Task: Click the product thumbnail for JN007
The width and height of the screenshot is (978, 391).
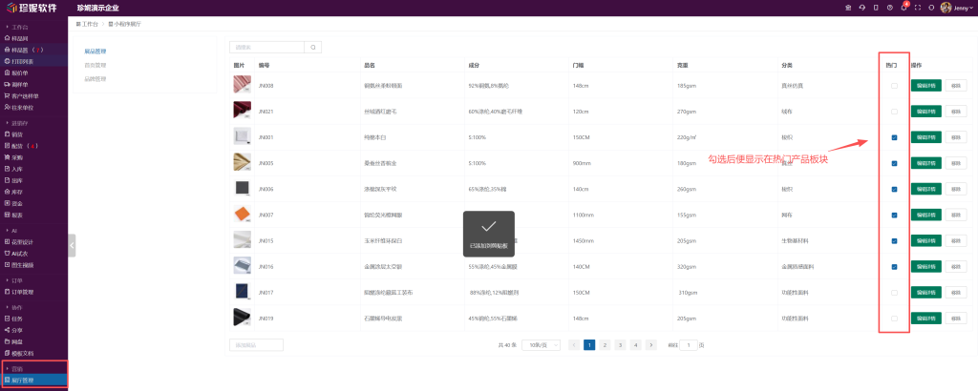Action: tap(242, 215)
